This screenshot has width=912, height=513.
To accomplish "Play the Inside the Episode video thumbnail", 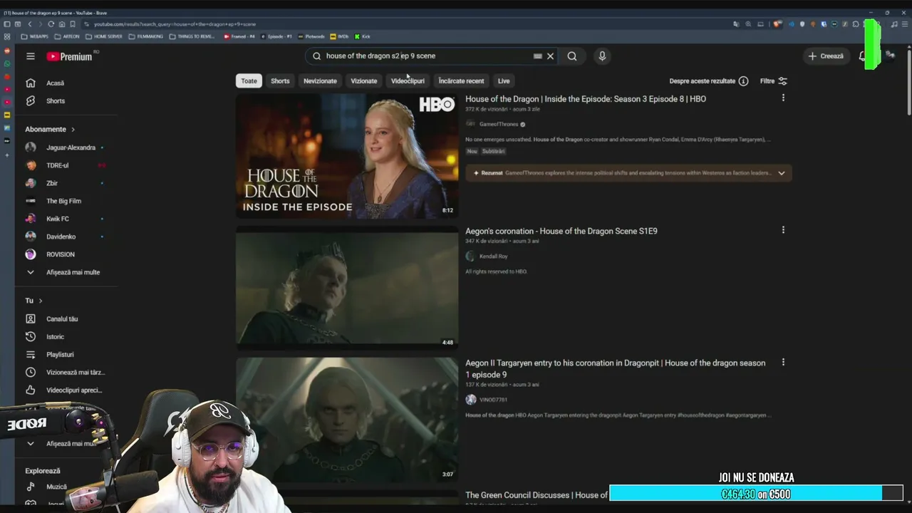I will coord(347,156).
